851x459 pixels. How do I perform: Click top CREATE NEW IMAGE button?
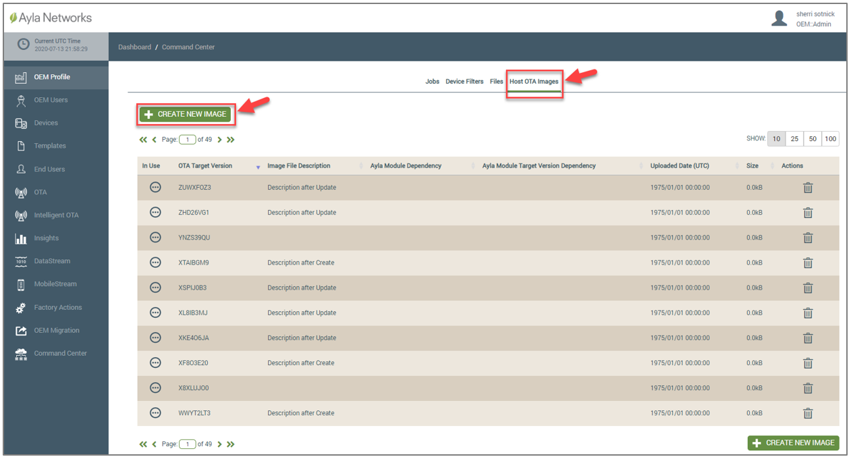pos(186,114)
